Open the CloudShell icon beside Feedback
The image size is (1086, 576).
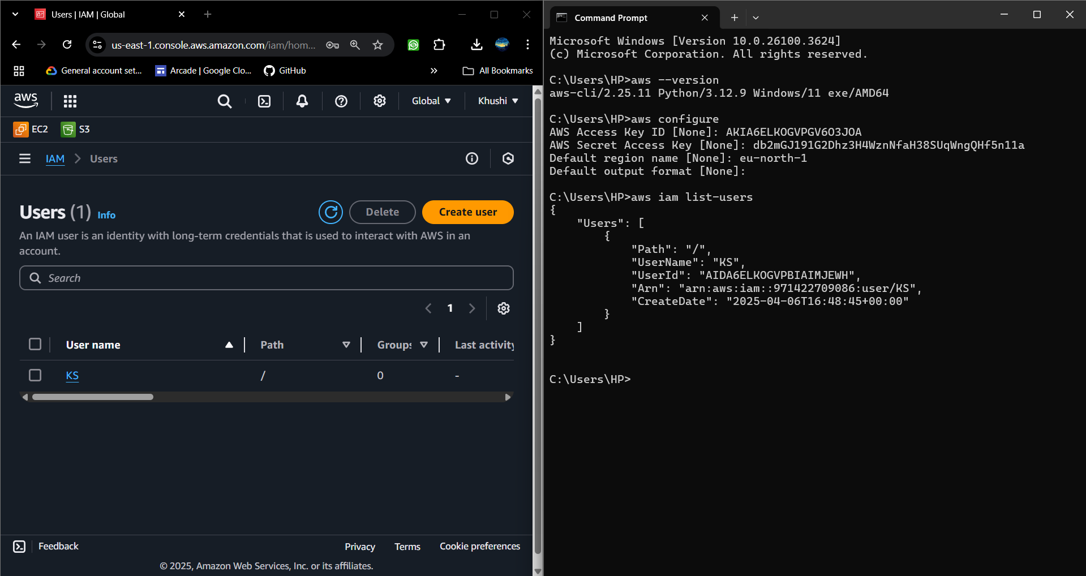pyautogui.click(x=19, y=547)
